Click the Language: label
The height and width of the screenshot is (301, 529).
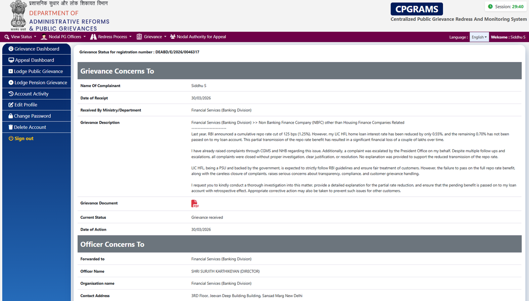click(x=458, y=37)
